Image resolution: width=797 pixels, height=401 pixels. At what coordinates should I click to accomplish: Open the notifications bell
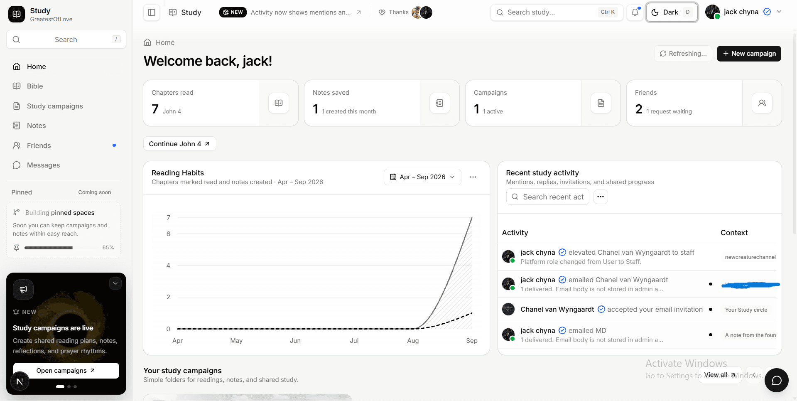(x=635, y=12)
